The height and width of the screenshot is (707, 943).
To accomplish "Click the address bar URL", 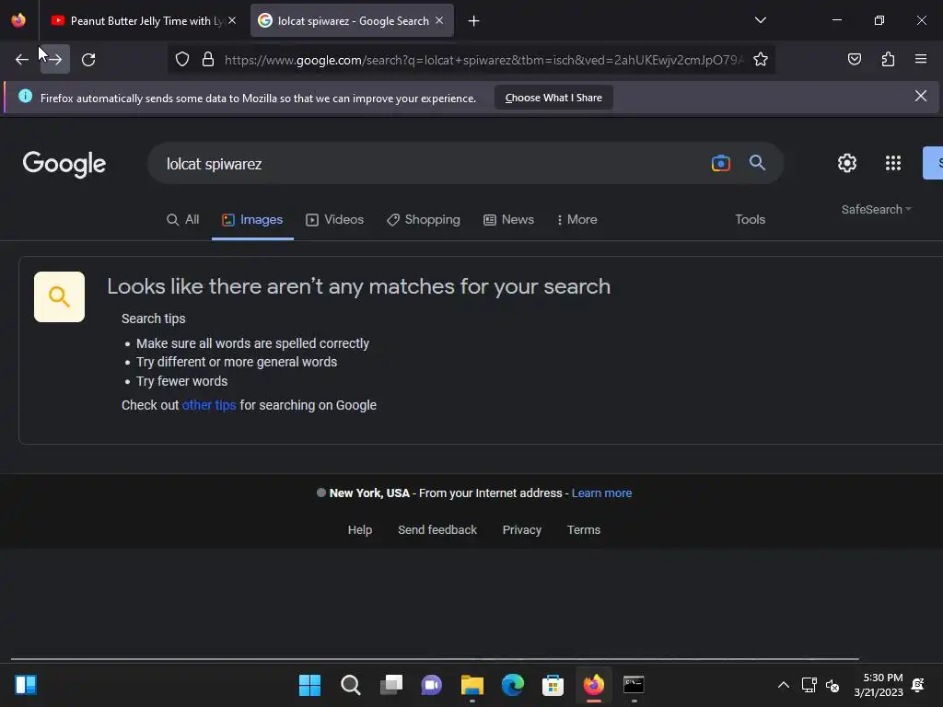I will [x=483, y=60].
